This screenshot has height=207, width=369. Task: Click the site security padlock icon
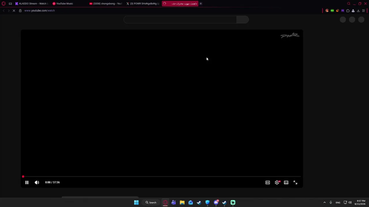(x=20, y=11)
